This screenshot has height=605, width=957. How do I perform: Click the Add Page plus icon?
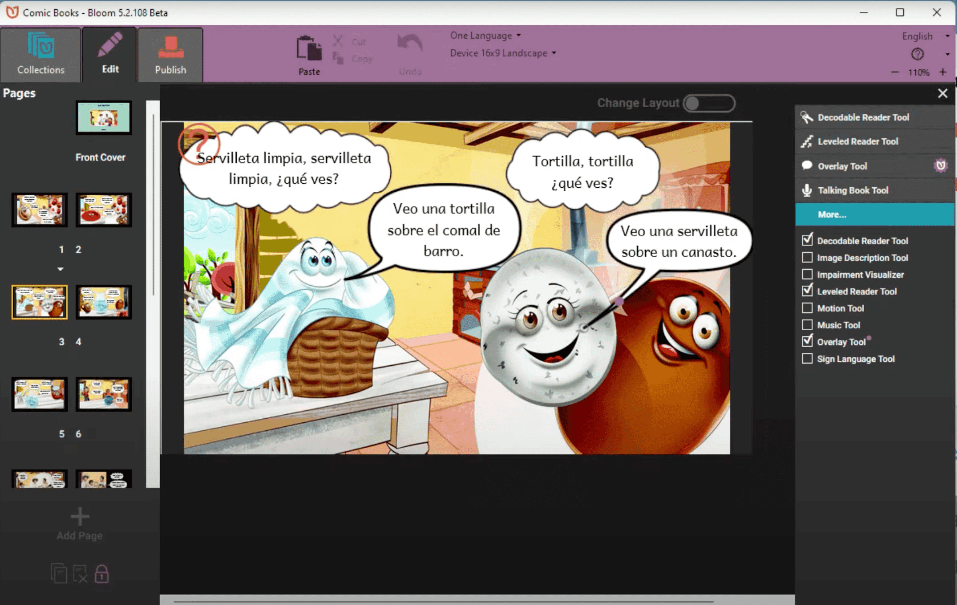79,516
